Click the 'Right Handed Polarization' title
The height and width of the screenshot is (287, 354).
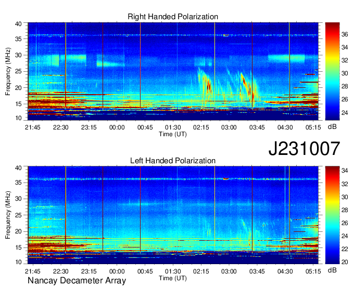pos(173,17)
